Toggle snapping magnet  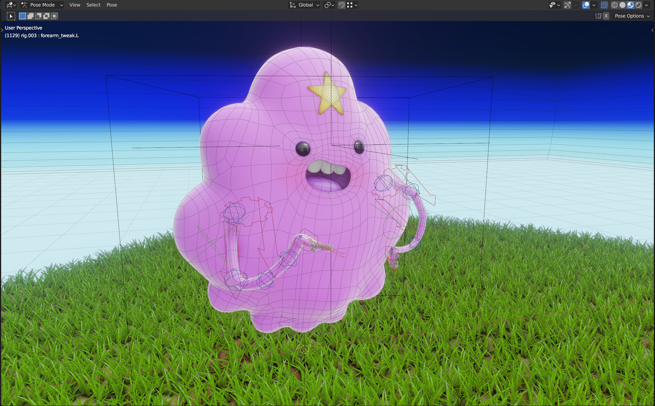342,5
